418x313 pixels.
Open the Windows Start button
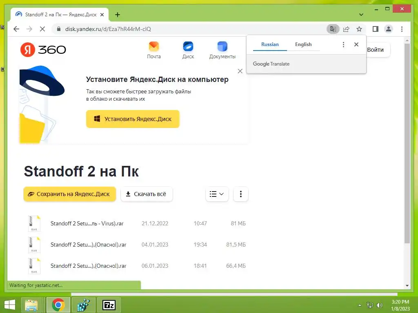tap(10, 305)
